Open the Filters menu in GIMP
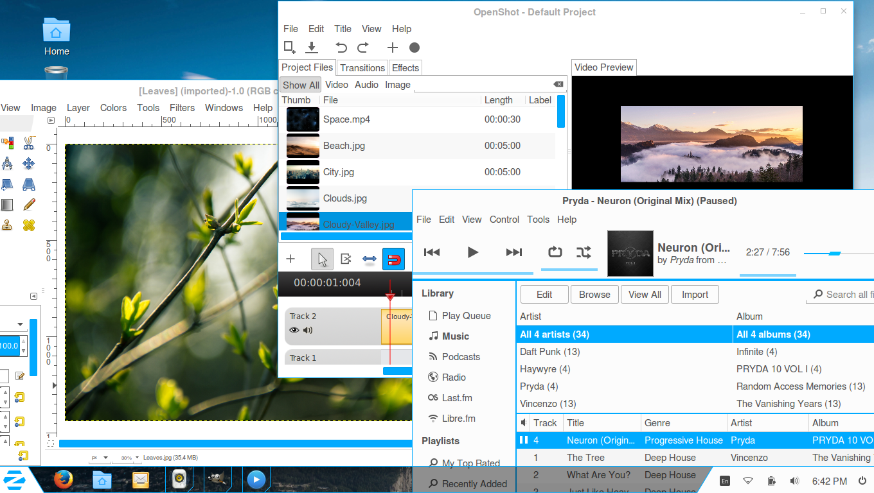The image size is (874, 493). 182,108
